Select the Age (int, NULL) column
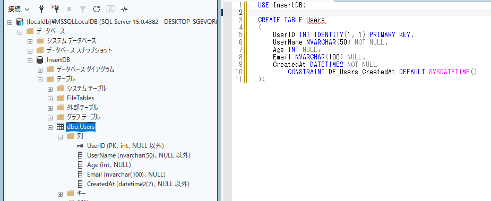The height and width of the screenshot is (201, 491). [x=109, y=165]
